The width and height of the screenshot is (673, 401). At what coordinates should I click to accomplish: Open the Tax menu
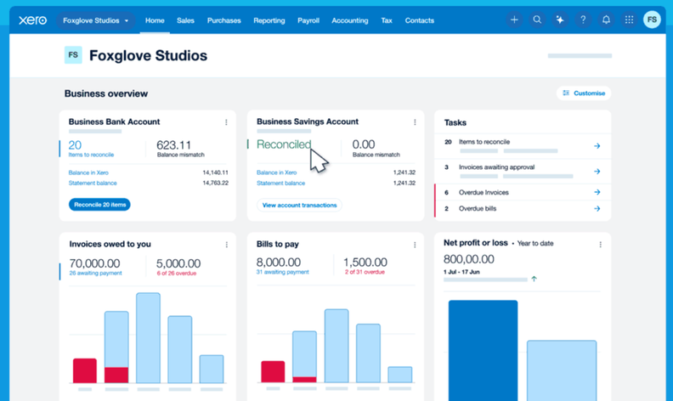pyautogui.click(x=387, y=20)
